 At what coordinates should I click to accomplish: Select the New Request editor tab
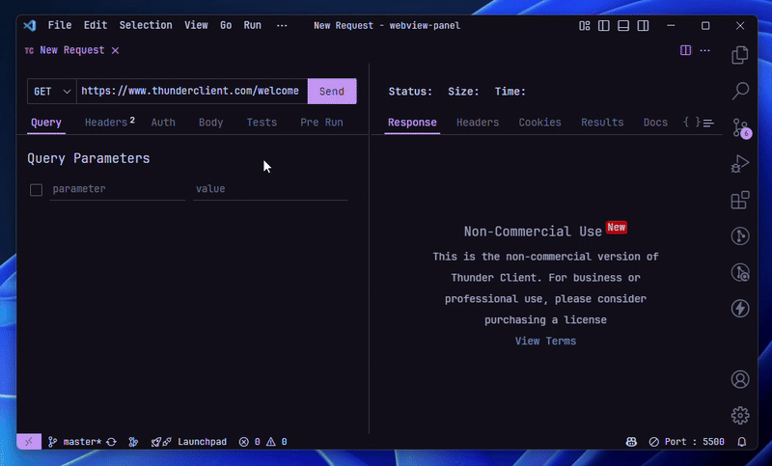pos(71,50)
